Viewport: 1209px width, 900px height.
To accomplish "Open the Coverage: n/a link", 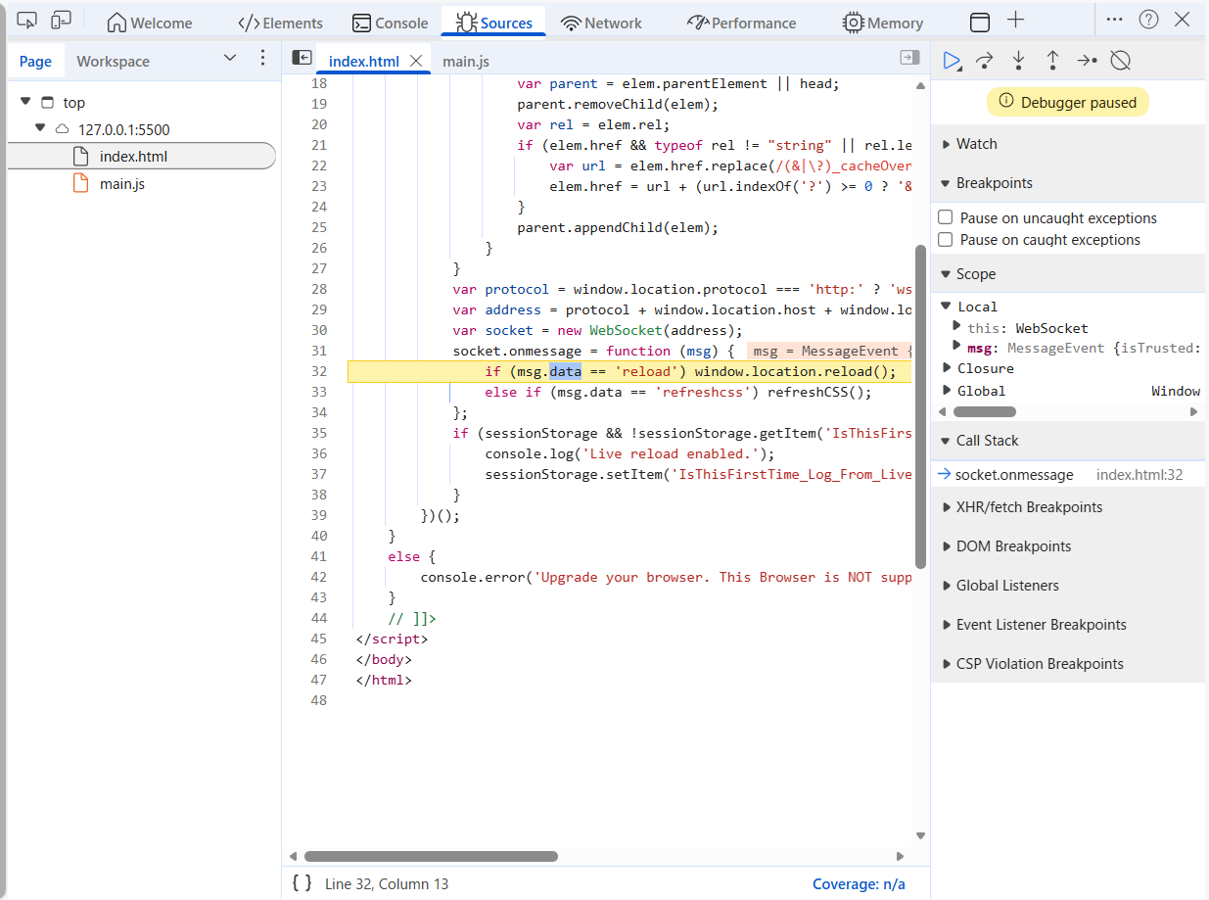I will [858, 883].
